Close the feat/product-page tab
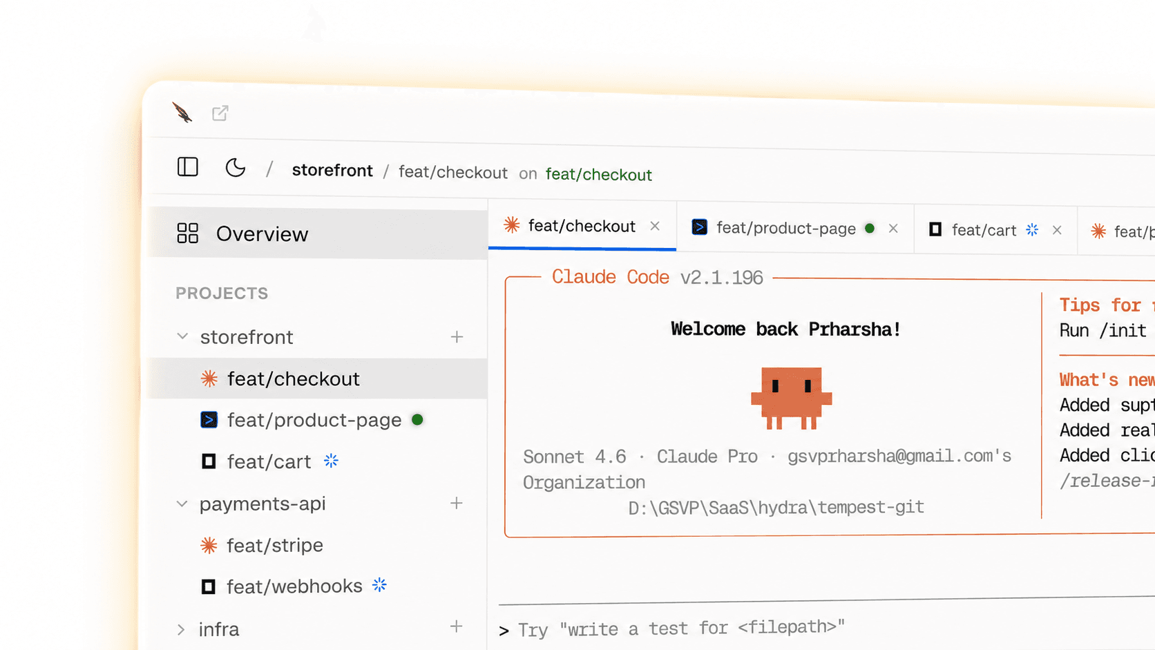 [x=893, y=229]
